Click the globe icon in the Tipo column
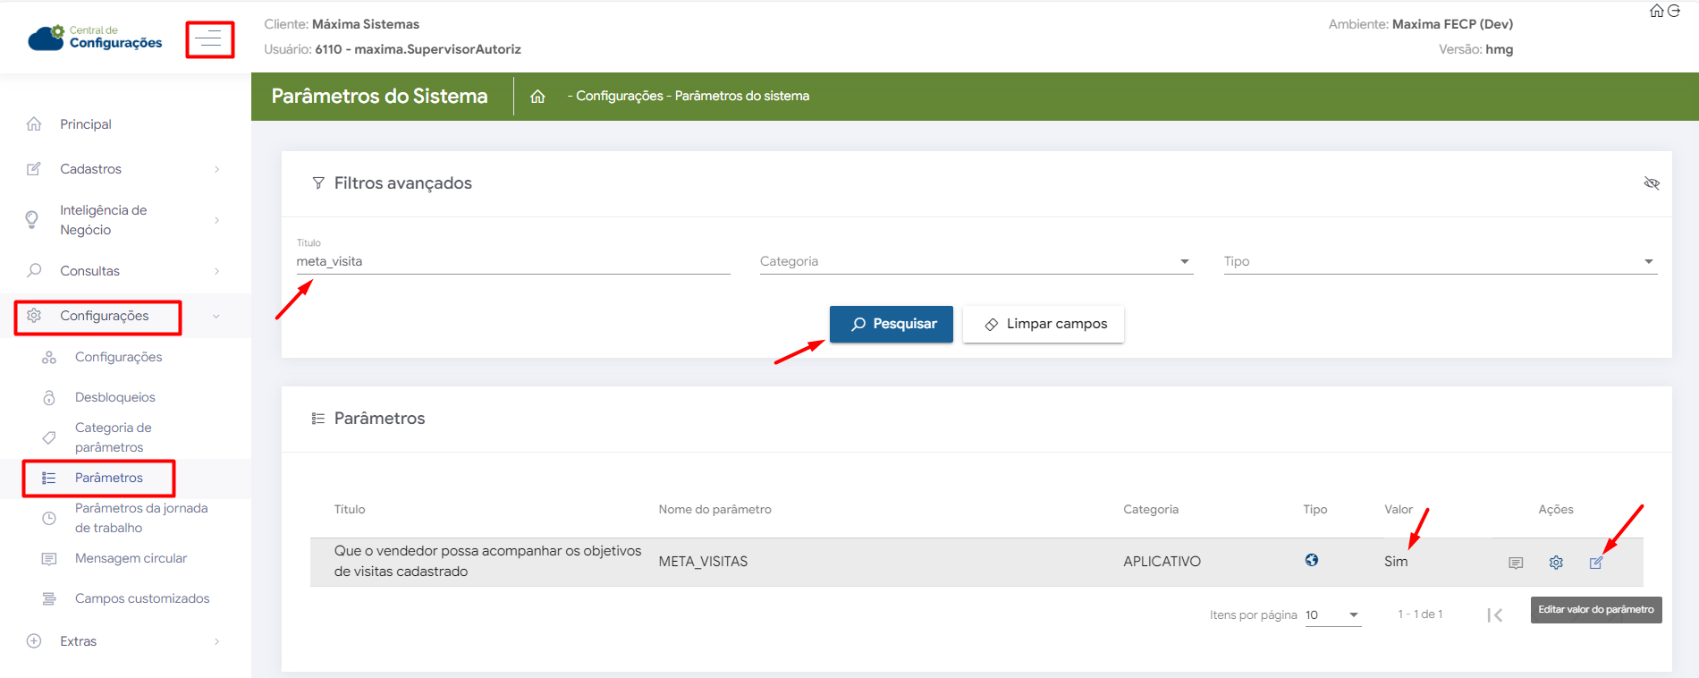The height and width of the screenshot is (678, 1699). [x=1311, y=560]
